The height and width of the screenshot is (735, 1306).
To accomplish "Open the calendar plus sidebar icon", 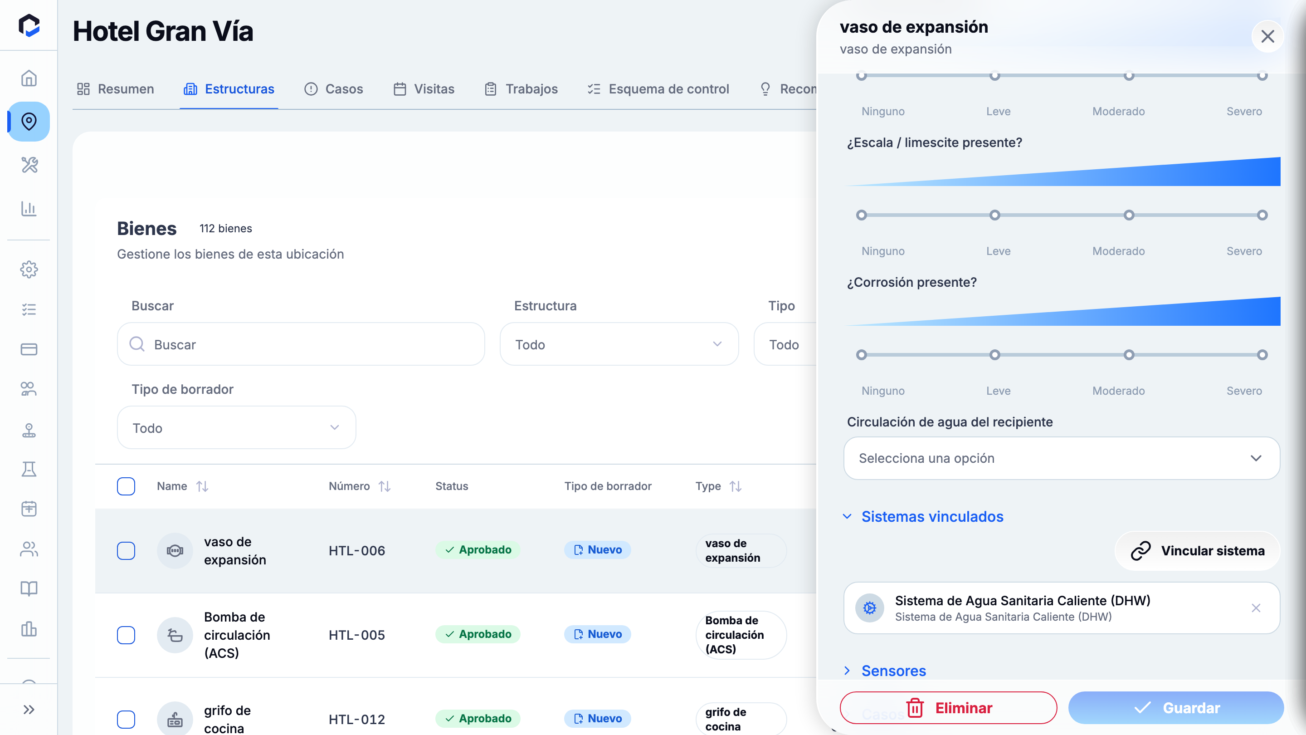I will (x=29, y=509).
